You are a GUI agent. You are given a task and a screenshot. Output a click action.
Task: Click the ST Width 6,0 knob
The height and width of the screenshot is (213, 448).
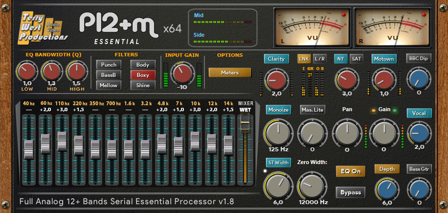278,186
